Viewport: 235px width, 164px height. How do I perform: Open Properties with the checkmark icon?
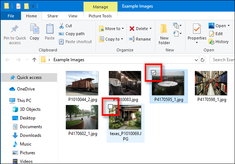click(x=197, y=29)
